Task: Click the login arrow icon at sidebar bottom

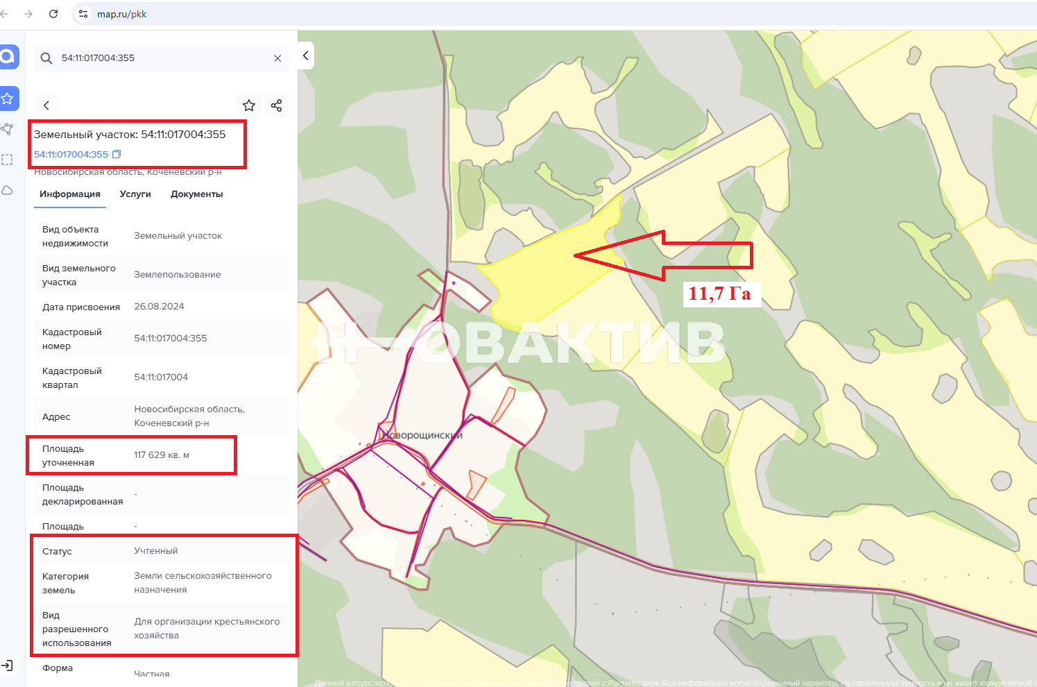Action: (8, 665)
